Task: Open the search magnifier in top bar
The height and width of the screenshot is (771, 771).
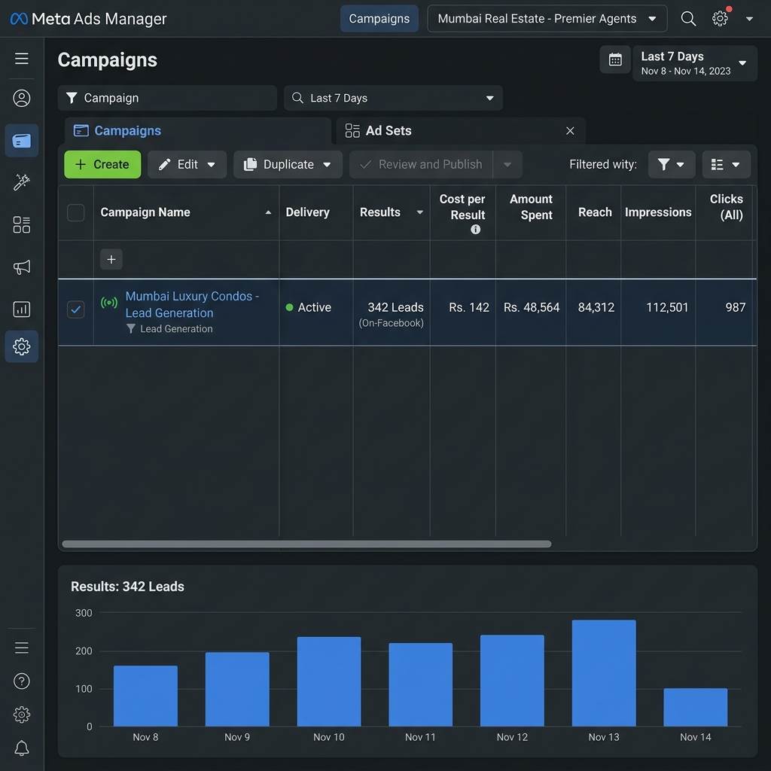Action: click(688, 19)
